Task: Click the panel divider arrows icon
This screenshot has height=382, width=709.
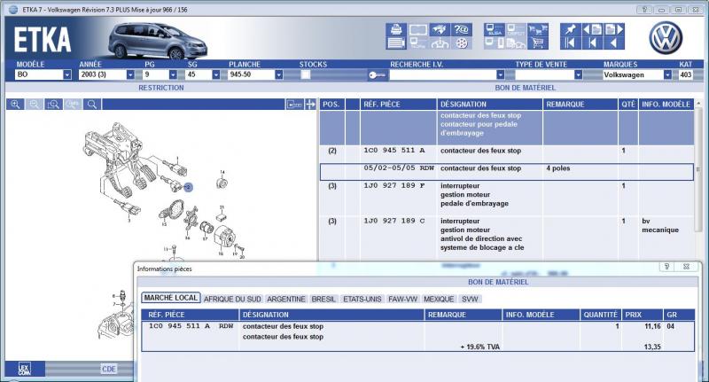Action: [311, 105]
